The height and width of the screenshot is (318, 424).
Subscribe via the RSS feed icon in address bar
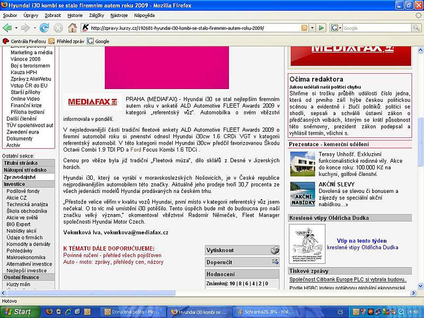[x=304, y=28]
